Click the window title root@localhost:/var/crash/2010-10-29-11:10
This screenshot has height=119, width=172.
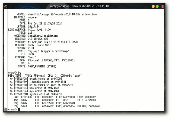click(x=79, y=6)
